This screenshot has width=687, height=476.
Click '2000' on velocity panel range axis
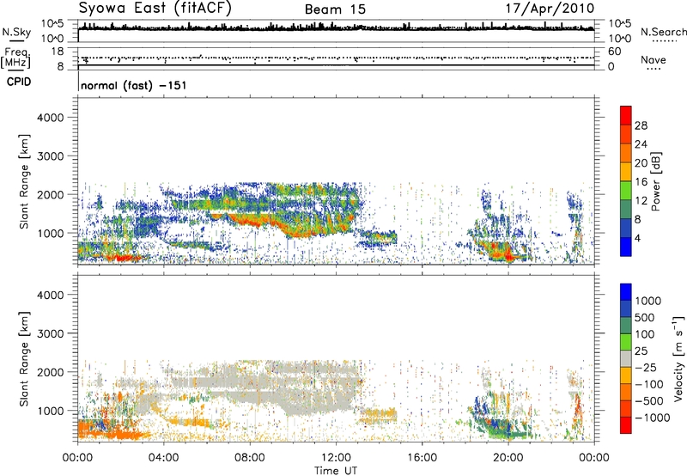[50, 372]
